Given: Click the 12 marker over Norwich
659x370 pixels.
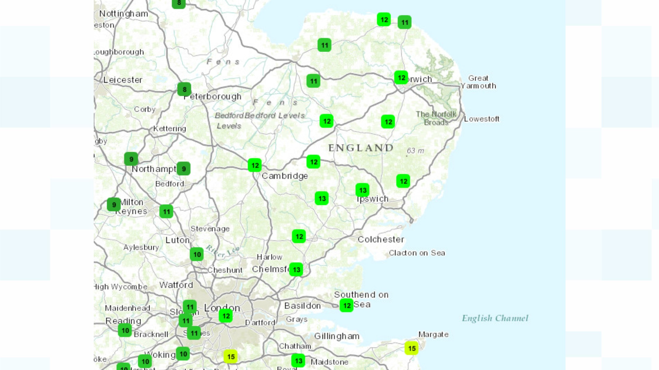Looking at the screenshot, I should (401, 78).
